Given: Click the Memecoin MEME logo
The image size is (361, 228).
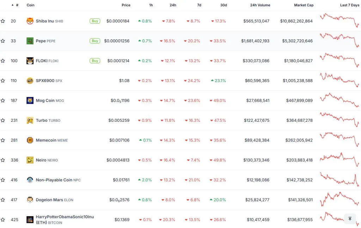Looking at the screenshot, I should tap(30, 140).
